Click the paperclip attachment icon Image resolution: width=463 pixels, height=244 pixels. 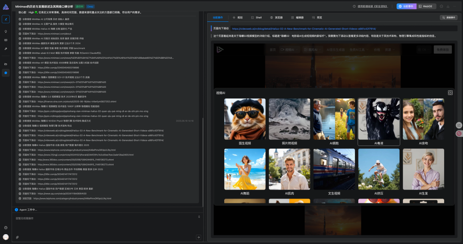[x=18, y=237]
